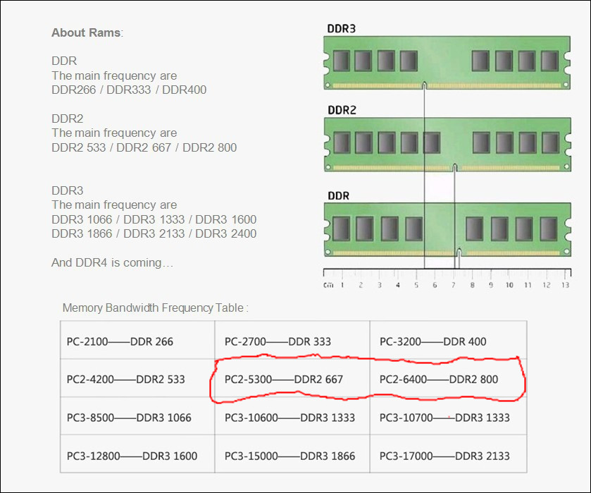Select the 'DDR2 533 / DDR2 667 / DDR2 800' line

pos(144,147)
